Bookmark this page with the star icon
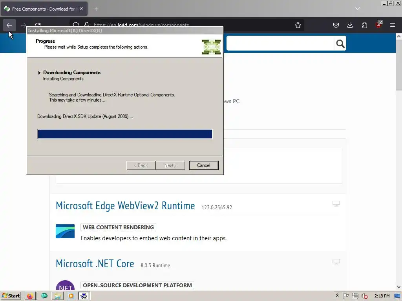Screen dimensions: 402x301 point(298,25)
